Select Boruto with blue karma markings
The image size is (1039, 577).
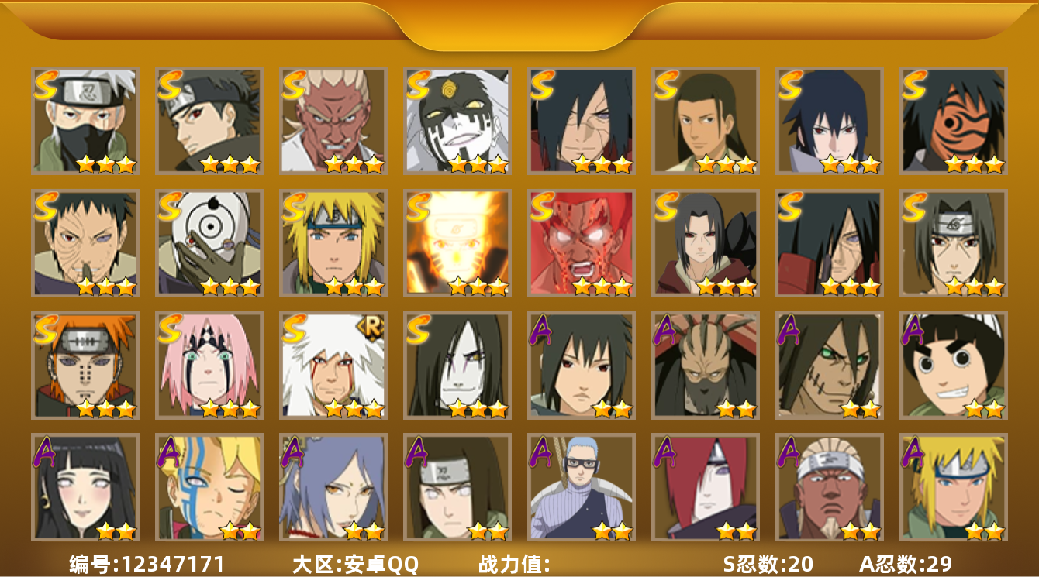pyautogui.click(x=209, y=487)
